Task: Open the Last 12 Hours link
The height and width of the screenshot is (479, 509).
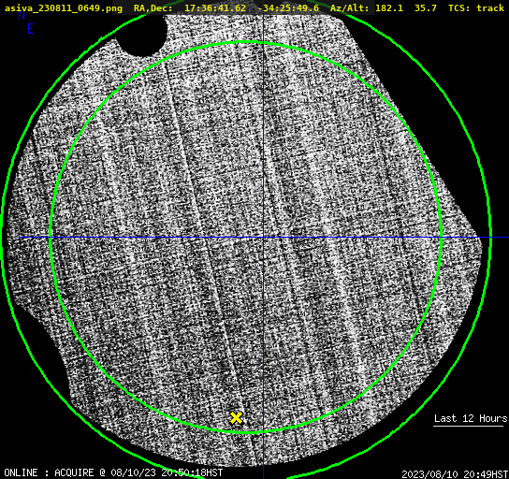Action: pyautogui.click(x=471, y=418)
